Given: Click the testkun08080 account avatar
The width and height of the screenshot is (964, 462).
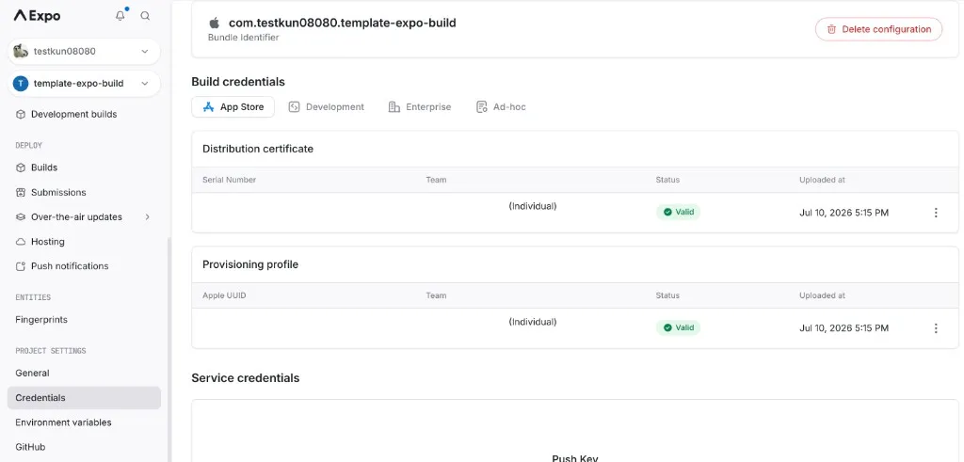Looking at the screenshot, I should point(21,52).
